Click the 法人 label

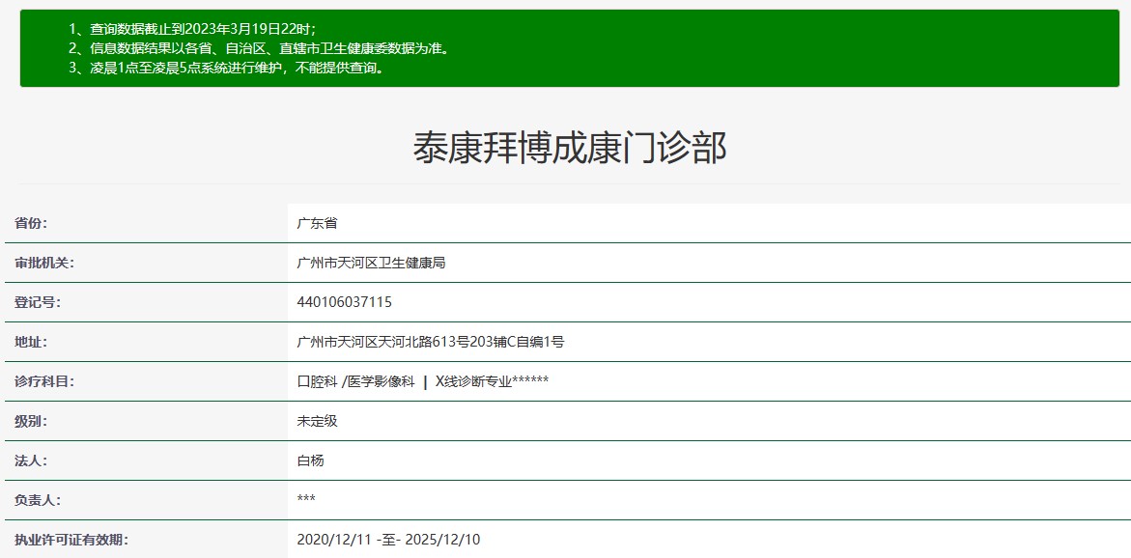pyautogui.click(x=30, y=460)
